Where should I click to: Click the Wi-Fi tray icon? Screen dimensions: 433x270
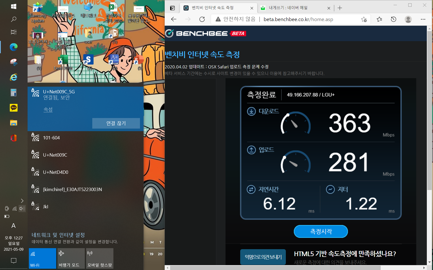click(15, 209)
